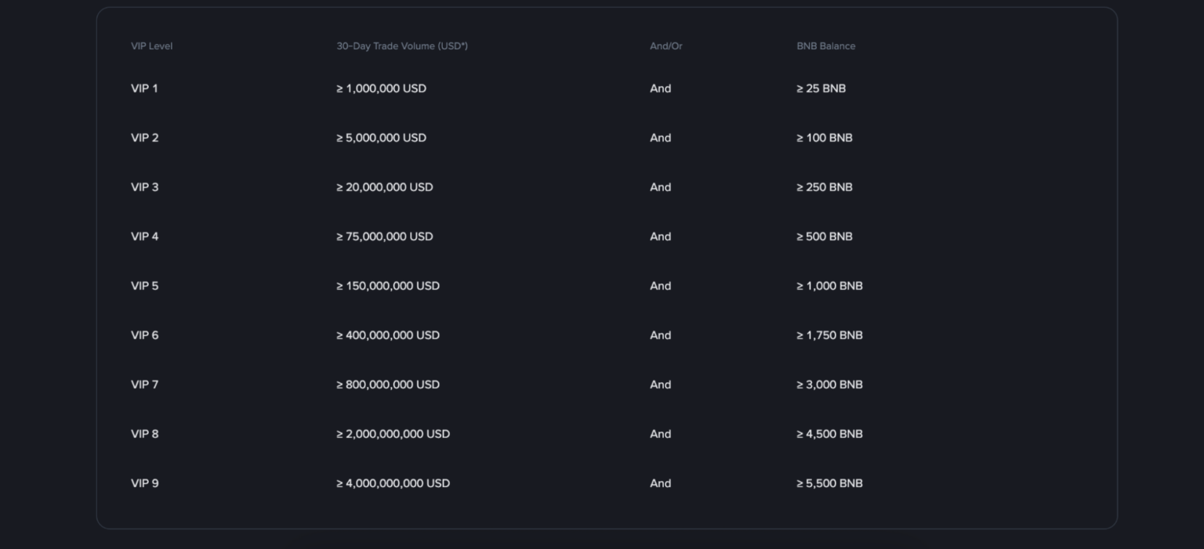The width and height of the screenshot is (1204, 549).
Task: Click the ≥ 5,500 BNB balance cell
Action: [829, 483]
